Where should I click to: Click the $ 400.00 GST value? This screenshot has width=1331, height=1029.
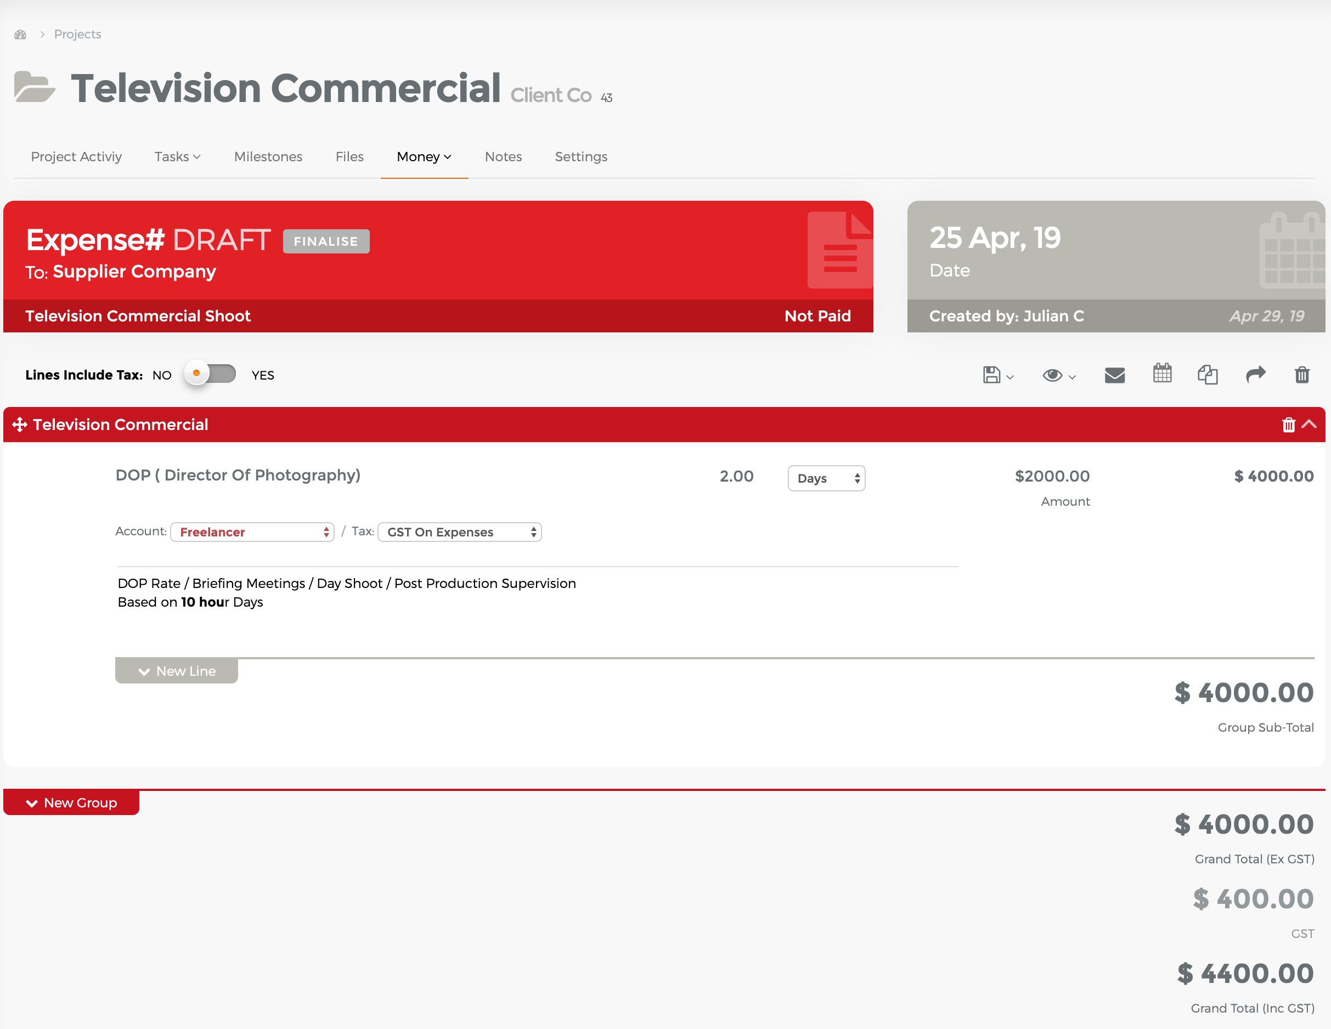point(1253,898)
